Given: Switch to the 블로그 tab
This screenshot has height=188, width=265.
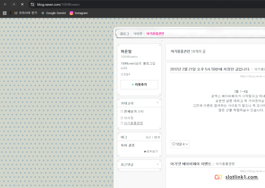Looking at the screenshot, I should point(124,34).
